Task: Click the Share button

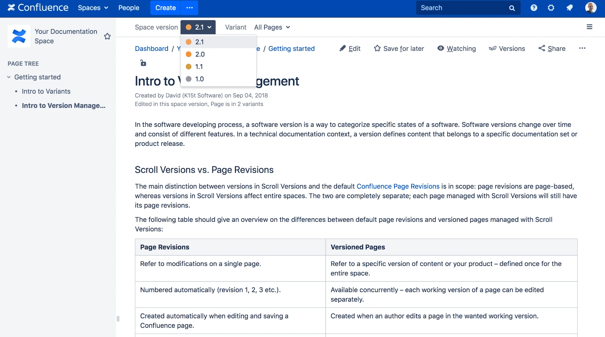Action: click(x=552, y=49)
